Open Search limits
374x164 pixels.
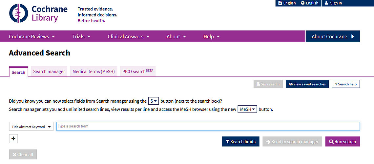241,142
